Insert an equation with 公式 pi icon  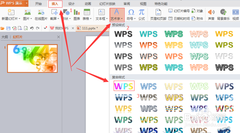pos(142,12)
